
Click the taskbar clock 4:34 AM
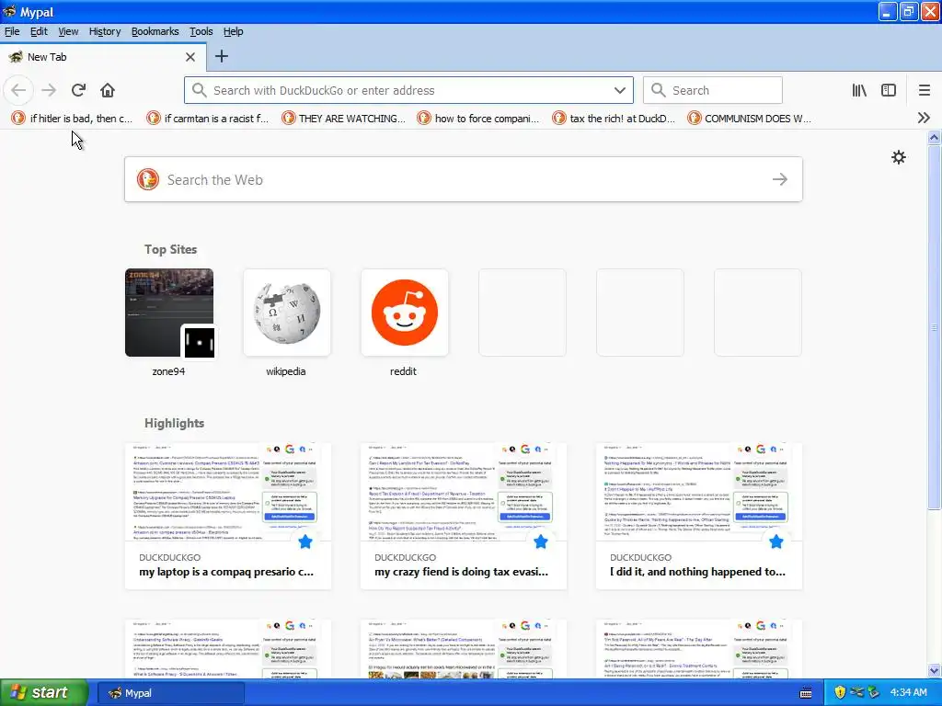click(x=908, y=693)
